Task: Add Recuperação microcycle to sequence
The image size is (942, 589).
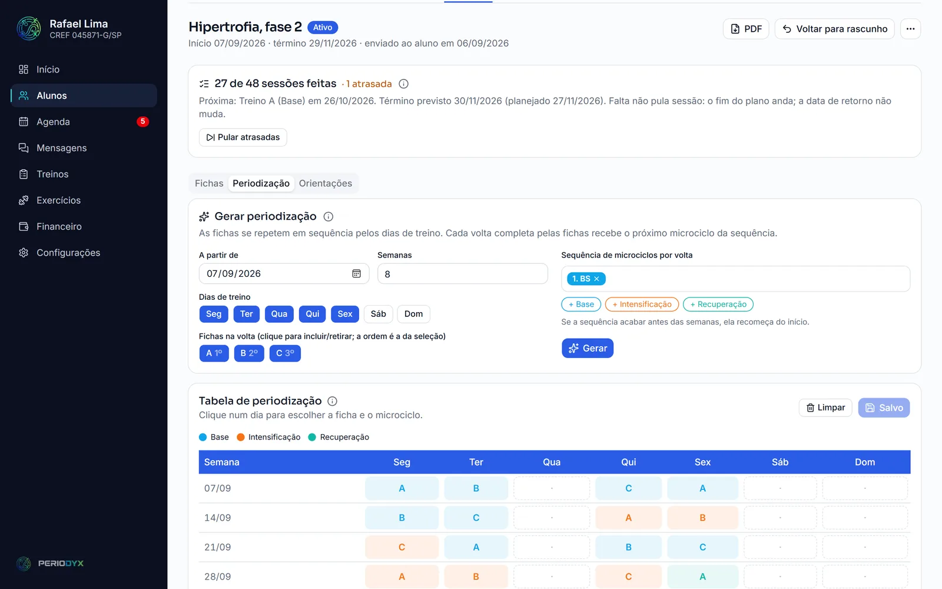Action: [x=718, y=305]
